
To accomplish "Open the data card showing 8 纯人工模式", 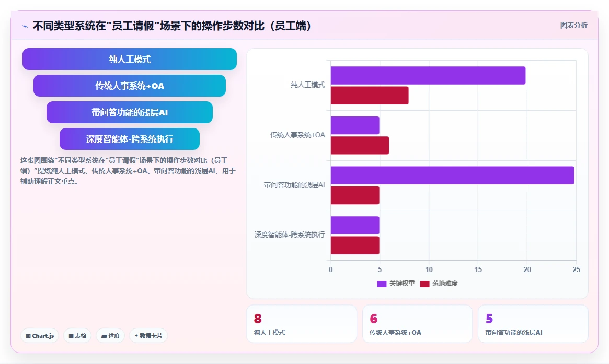I will tap(302, 324).
